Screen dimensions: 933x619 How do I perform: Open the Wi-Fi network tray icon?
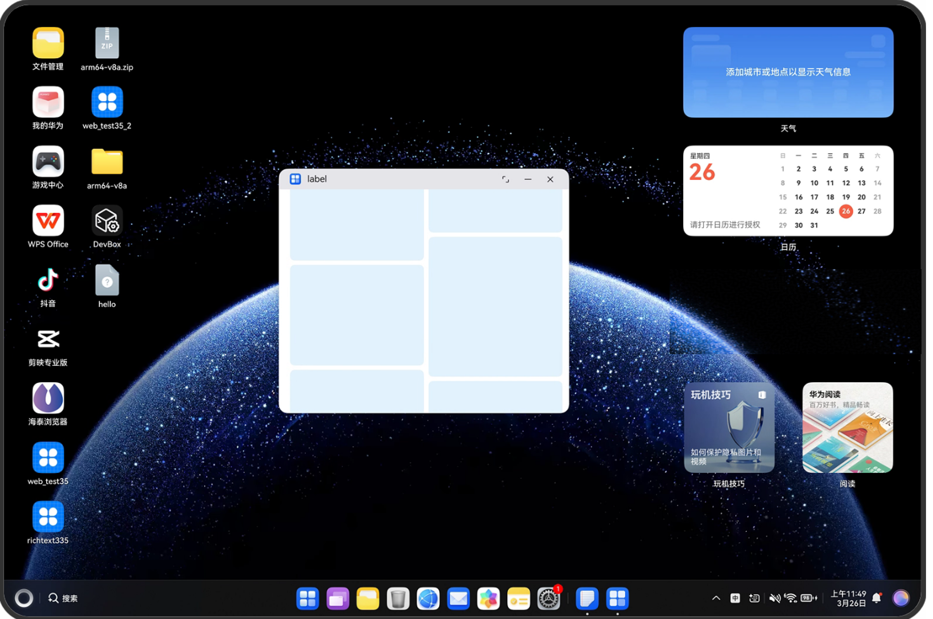[790, 598]
